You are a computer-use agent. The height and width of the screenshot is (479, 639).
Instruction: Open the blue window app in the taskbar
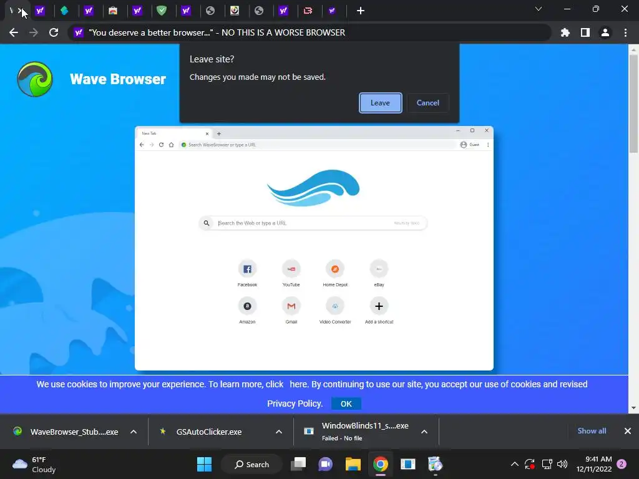coord(407,464)
